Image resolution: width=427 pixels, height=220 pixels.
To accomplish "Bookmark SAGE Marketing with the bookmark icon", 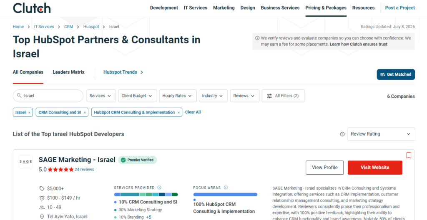I will point(409,156).
